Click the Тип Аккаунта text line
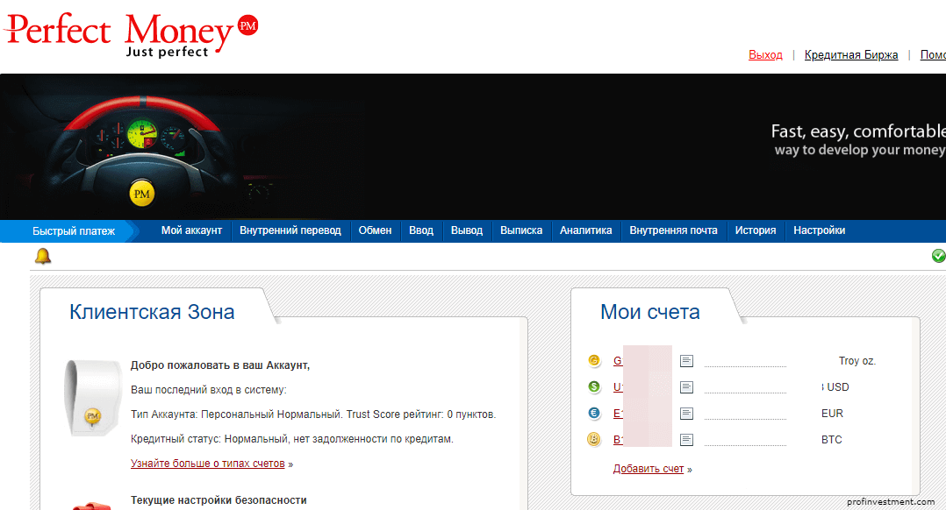 (x=313, y=414)
